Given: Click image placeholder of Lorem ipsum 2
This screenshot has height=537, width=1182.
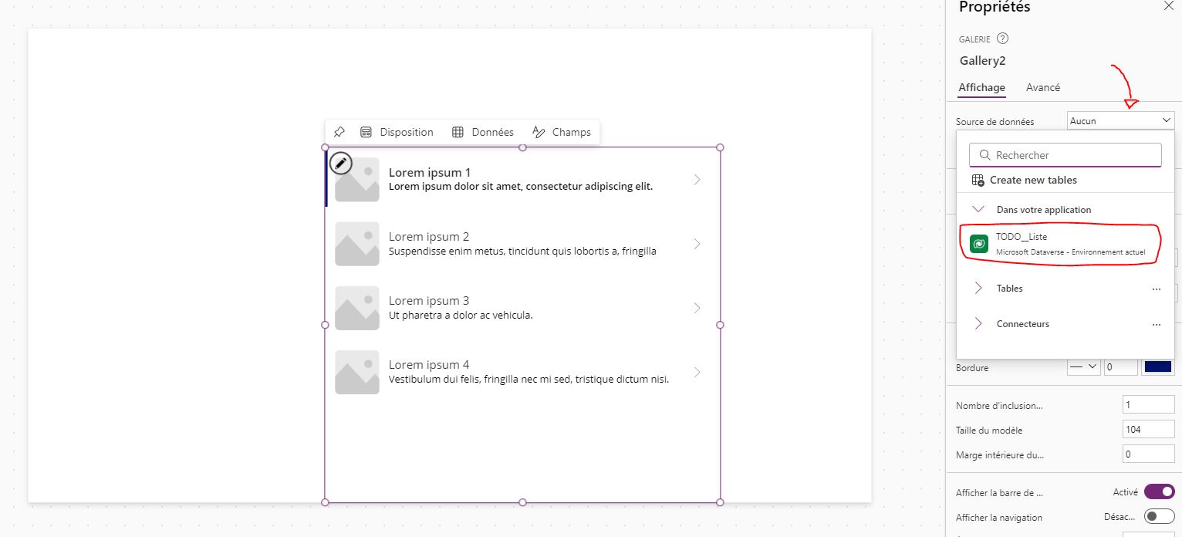Looking at the screenshot, I should click(357, 244).
